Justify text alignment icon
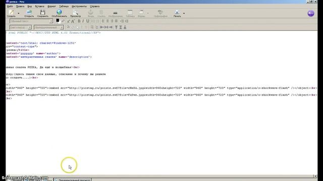This screenshot has width=323, height=181. pos(116,21)
